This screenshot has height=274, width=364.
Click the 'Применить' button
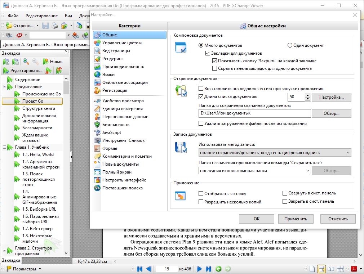click(x=296, y=219)
